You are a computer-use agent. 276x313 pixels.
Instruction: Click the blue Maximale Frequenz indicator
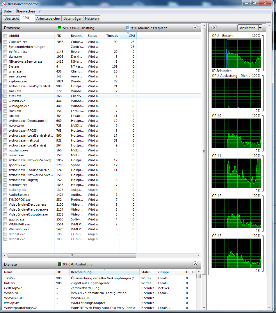pos(128,28)
